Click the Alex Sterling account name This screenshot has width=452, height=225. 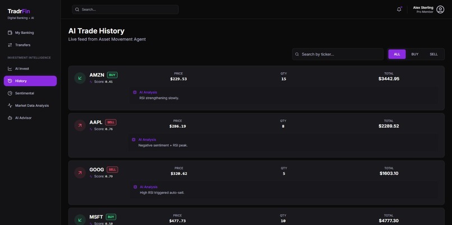[x=423, y=8]
